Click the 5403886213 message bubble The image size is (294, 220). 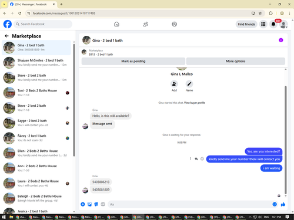point(101,182)
